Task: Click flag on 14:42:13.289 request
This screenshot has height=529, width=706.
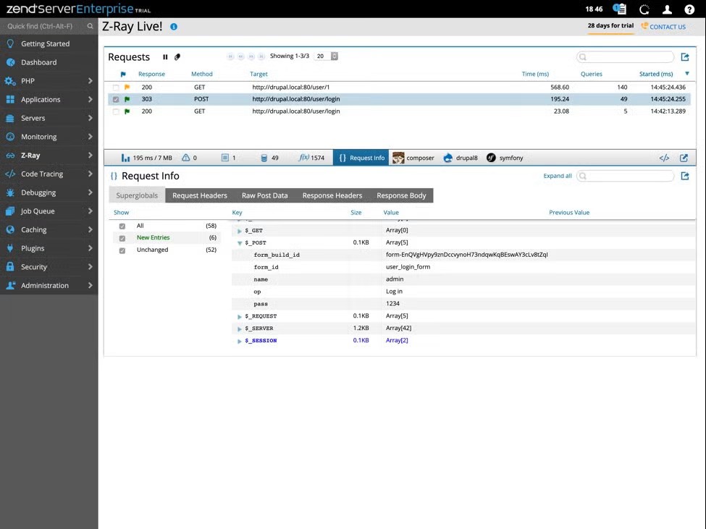Action: (x=127, y=111)
